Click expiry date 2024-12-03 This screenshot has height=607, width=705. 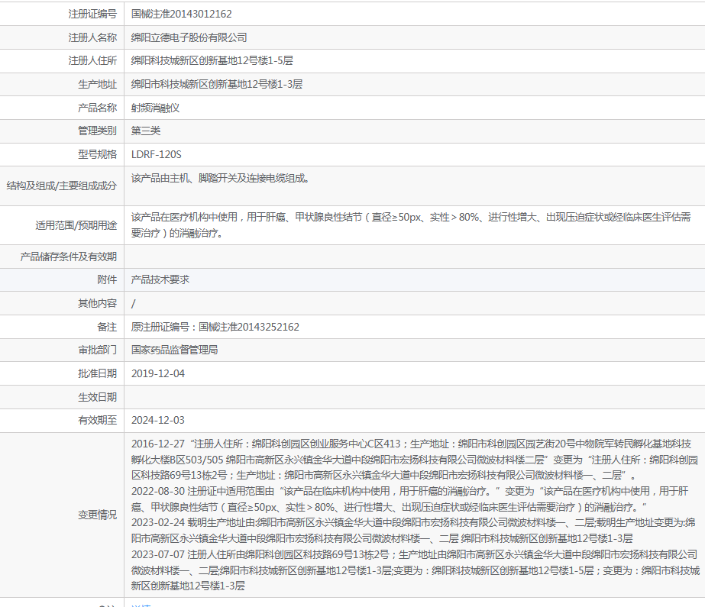point(158,420)
